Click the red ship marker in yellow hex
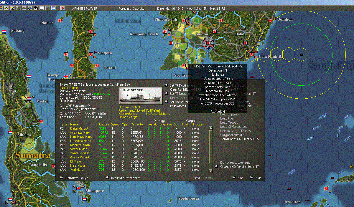Viewport: 354px width, 207px height. click(301, 55)
